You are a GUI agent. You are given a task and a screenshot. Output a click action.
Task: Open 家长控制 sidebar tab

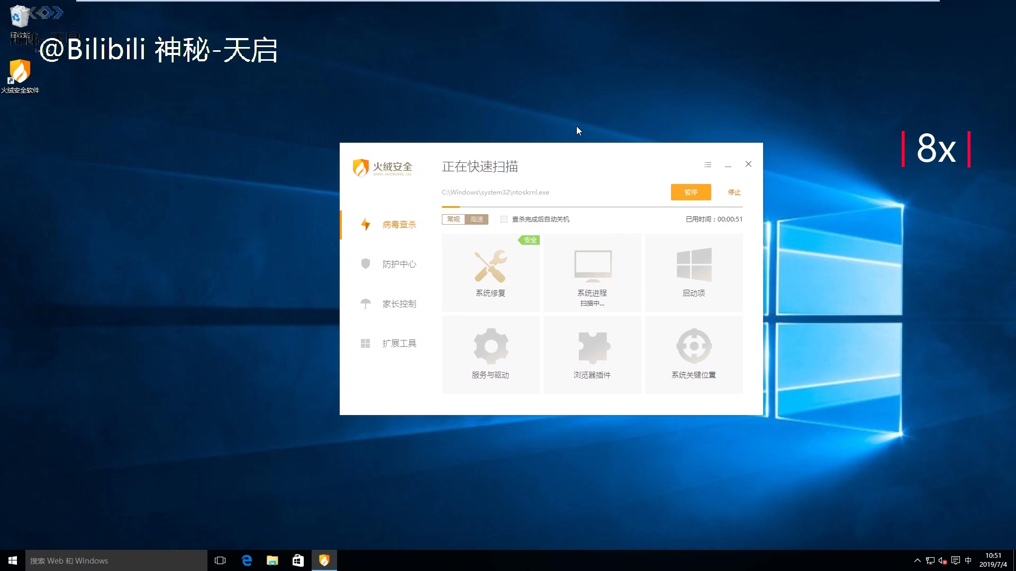[399, 304]
